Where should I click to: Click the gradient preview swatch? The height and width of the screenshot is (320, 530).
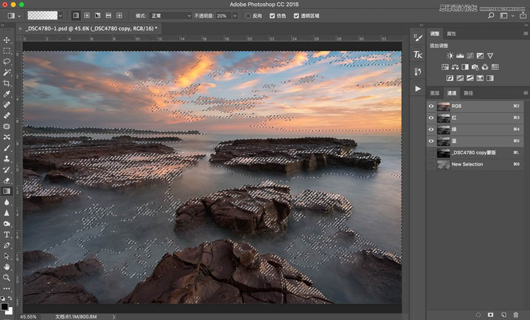pyautogui.click(x=42, y=15)
